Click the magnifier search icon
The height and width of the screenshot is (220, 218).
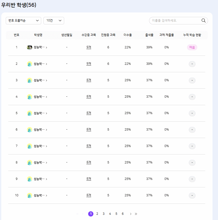click(x=203, y=21)
